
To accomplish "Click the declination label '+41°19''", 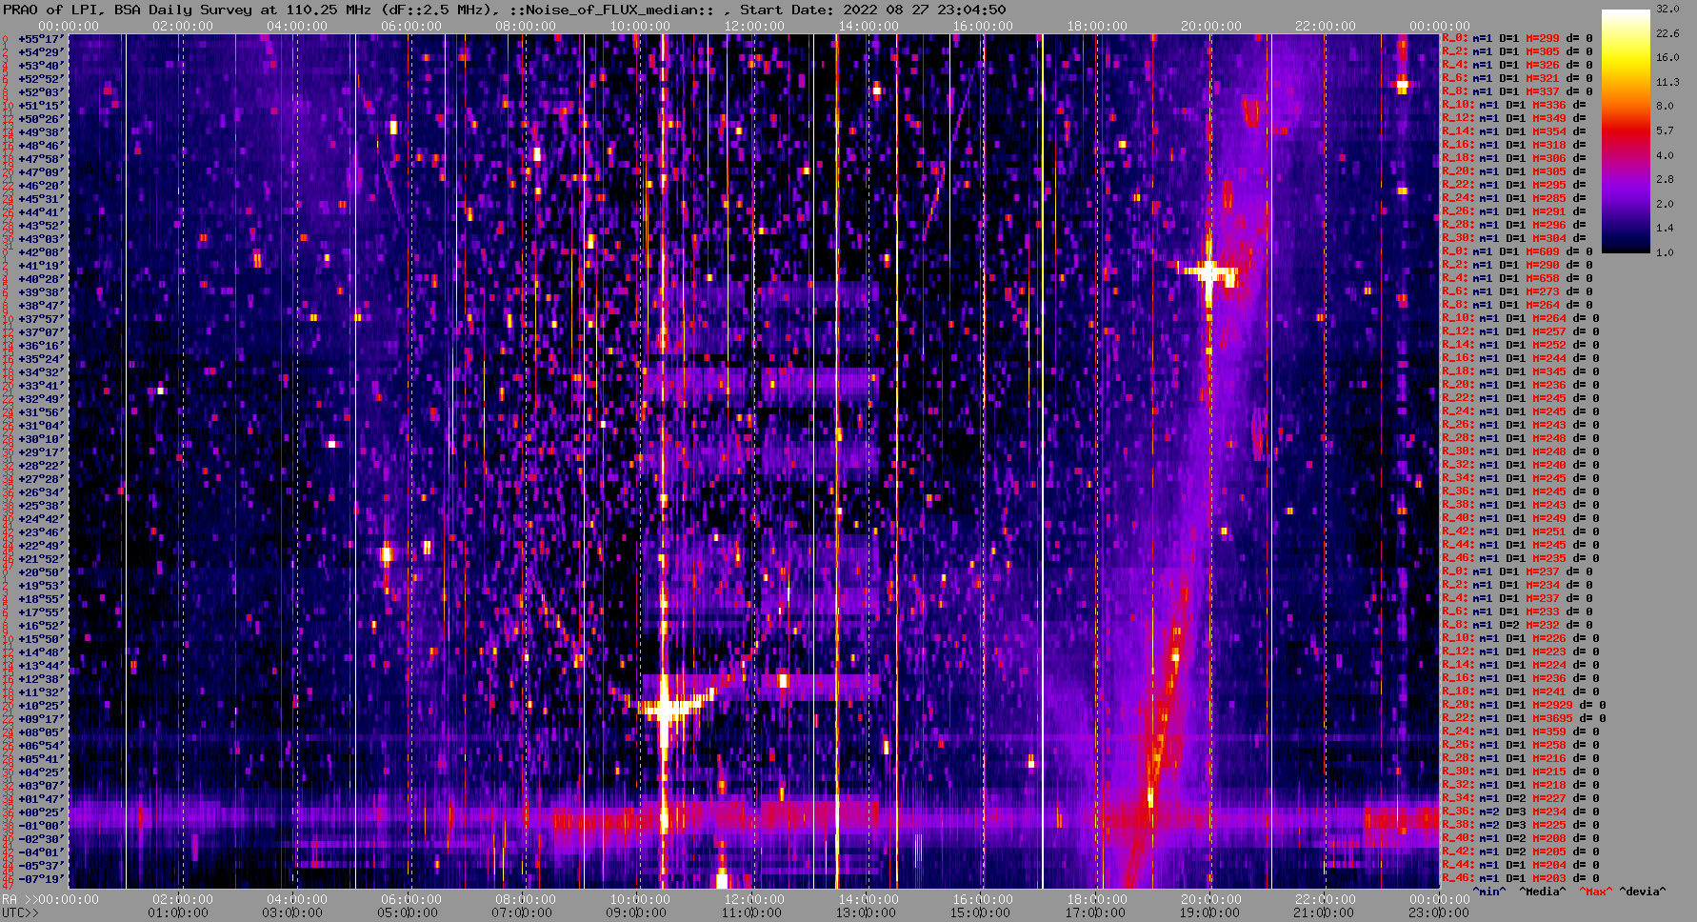I will pos(41,265).
